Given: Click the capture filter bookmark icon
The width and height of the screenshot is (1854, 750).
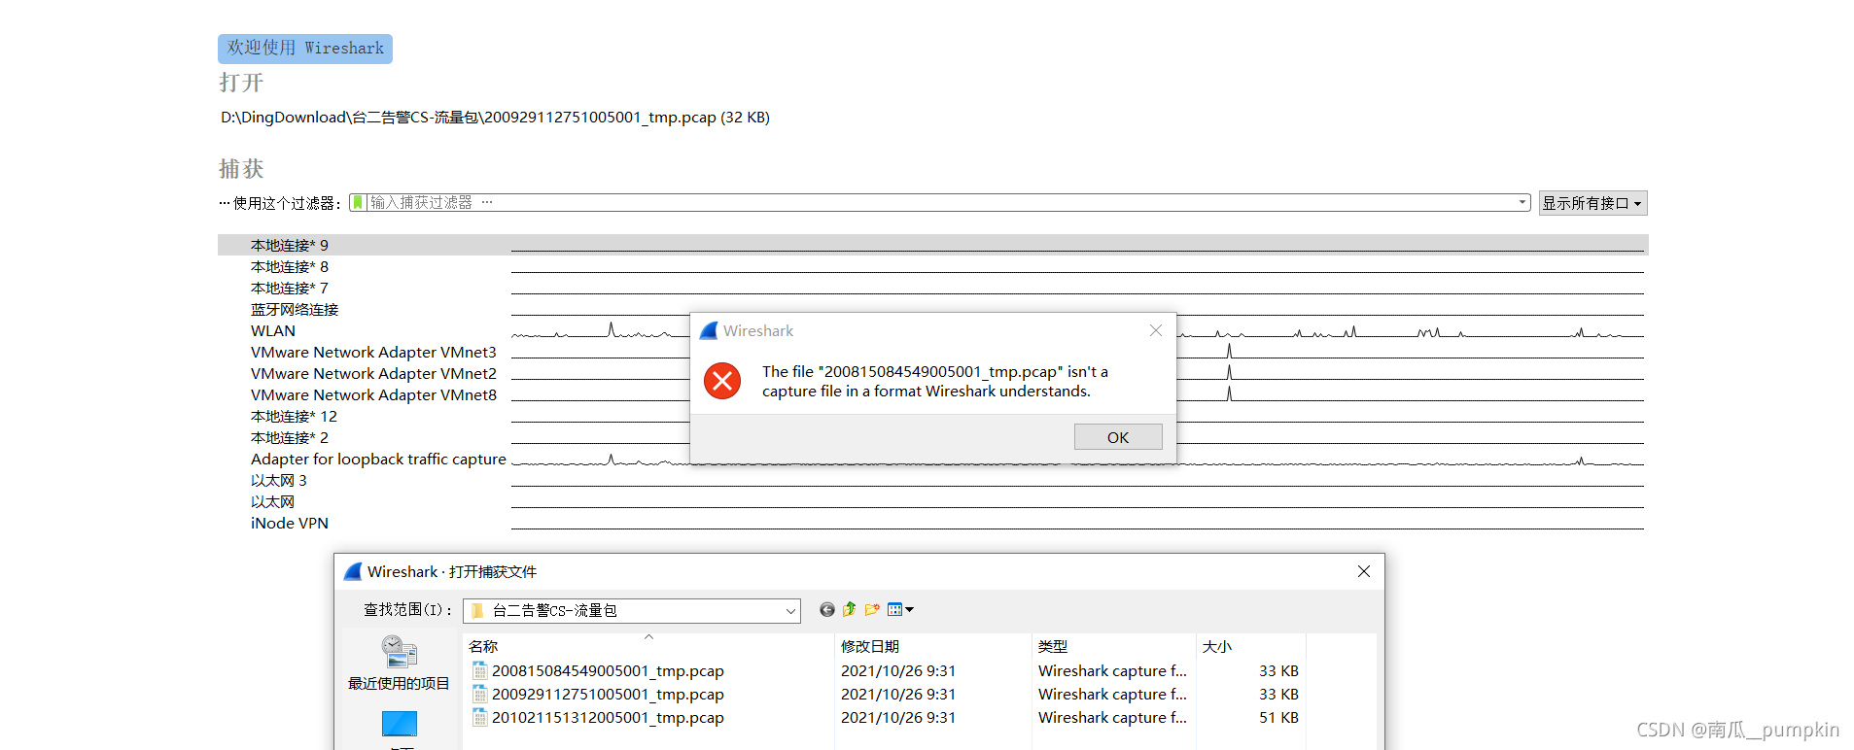Looking at the screenshot, I should click(358, 202).
